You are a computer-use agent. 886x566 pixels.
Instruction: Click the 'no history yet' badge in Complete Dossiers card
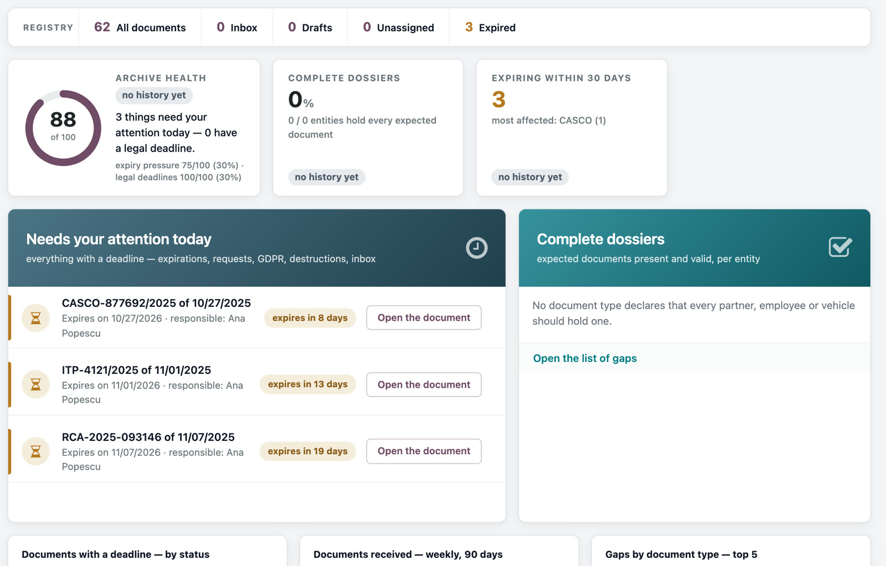click(327, 177)
